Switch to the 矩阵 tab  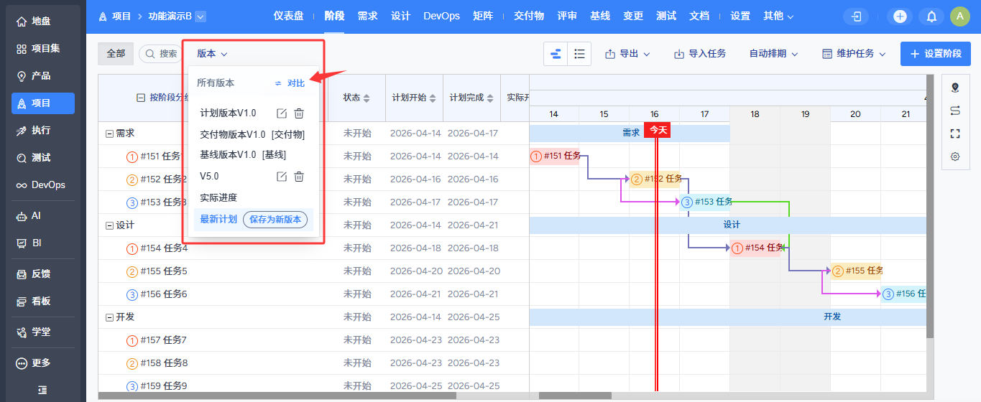coord(483,16)
